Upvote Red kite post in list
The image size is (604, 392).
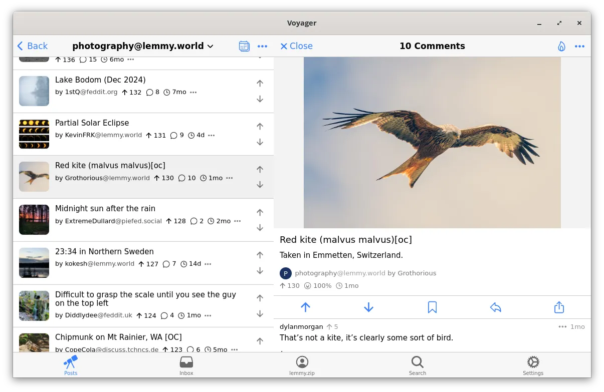point(260,169)
